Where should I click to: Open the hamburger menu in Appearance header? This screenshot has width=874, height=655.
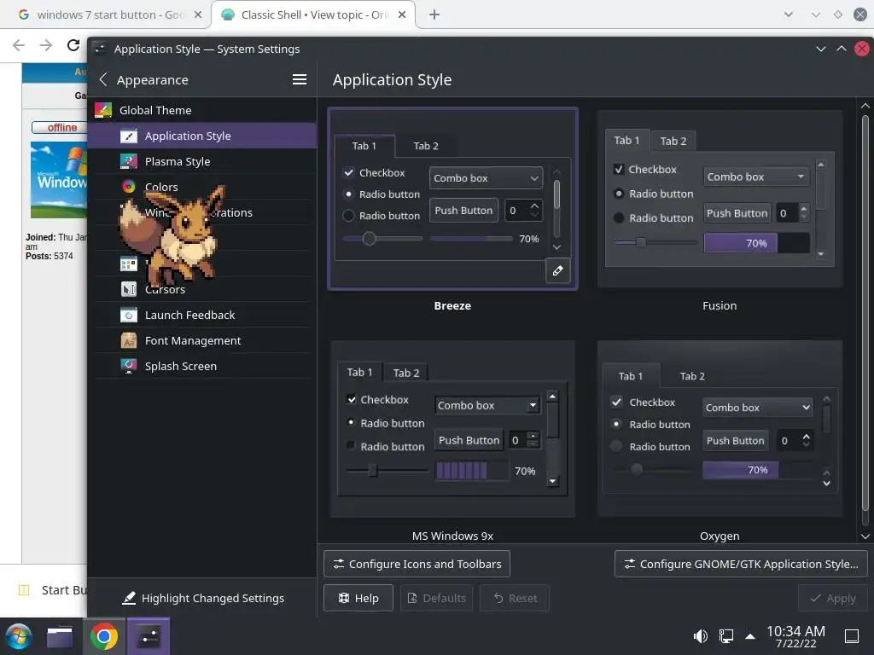click(300, 79)
